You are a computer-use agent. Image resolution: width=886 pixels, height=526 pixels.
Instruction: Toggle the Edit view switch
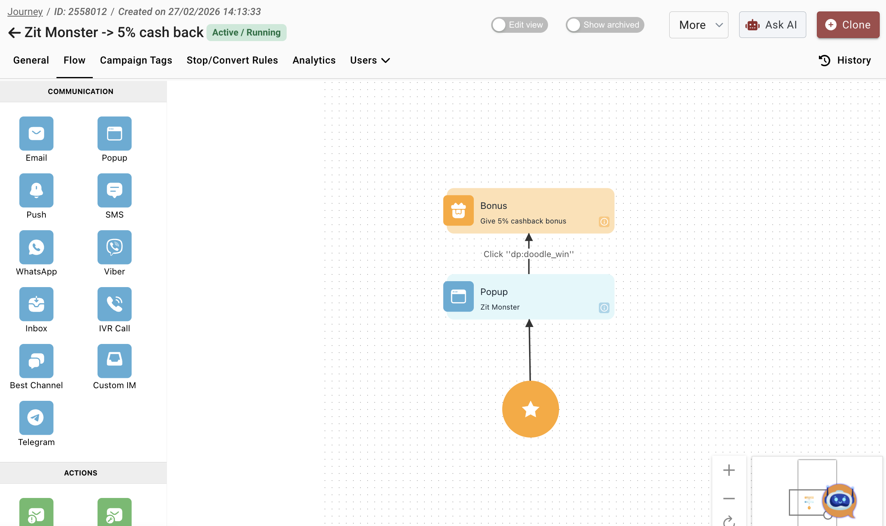coord(519,25)
